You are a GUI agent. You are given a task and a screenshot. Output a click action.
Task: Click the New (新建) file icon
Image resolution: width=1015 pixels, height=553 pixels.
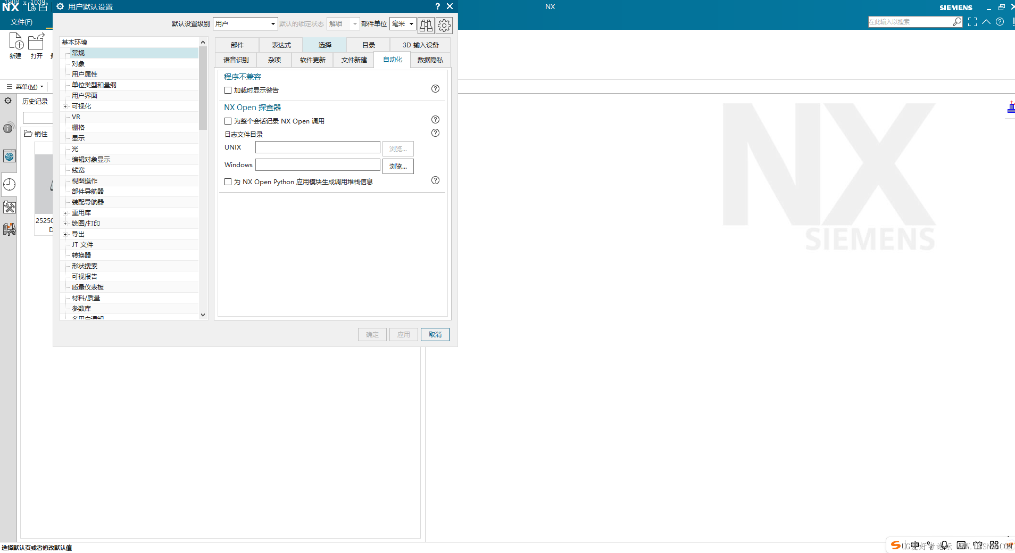click(x=16, y=41)
